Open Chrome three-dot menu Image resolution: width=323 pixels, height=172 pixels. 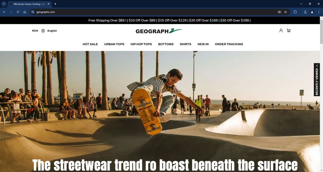click(319, 12)
